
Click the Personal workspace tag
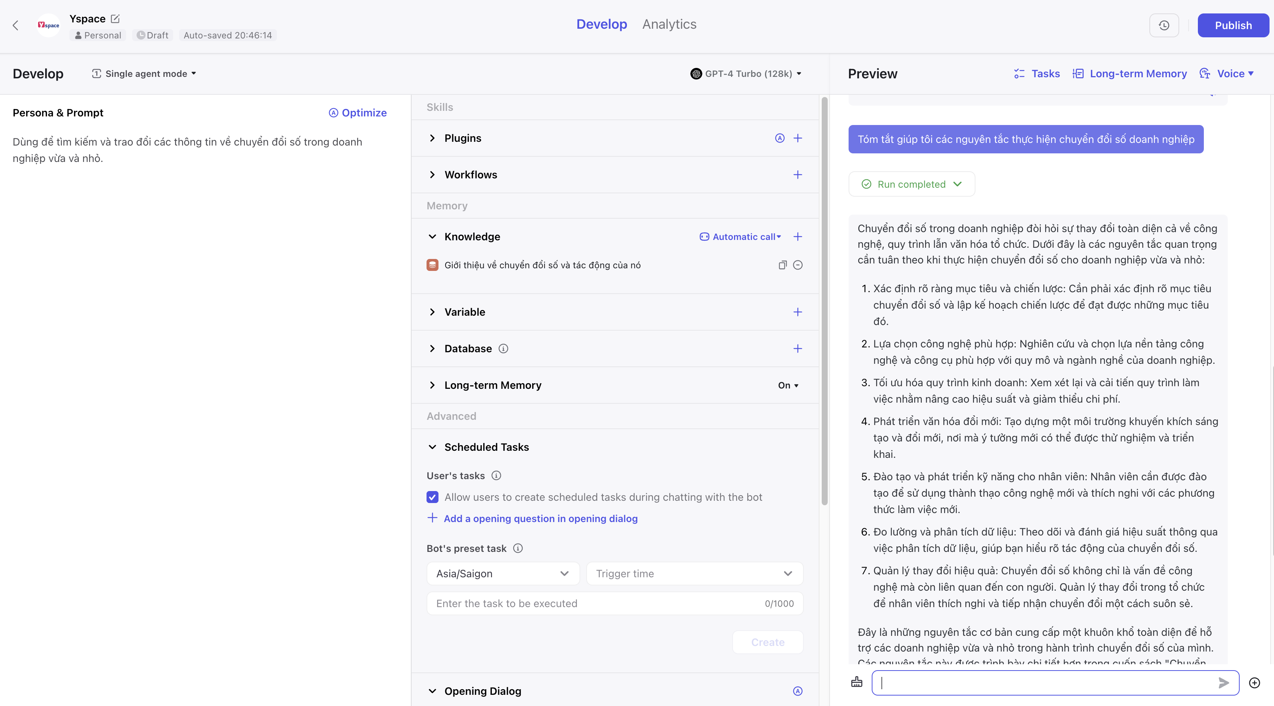[x=98, y=35]
